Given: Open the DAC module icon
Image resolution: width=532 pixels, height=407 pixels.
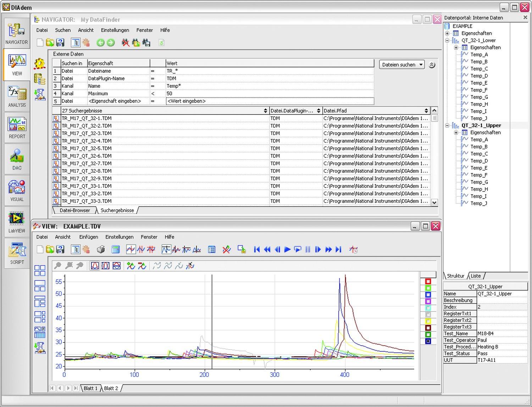Looking at the screenshot, I should [x=17, y=159].
